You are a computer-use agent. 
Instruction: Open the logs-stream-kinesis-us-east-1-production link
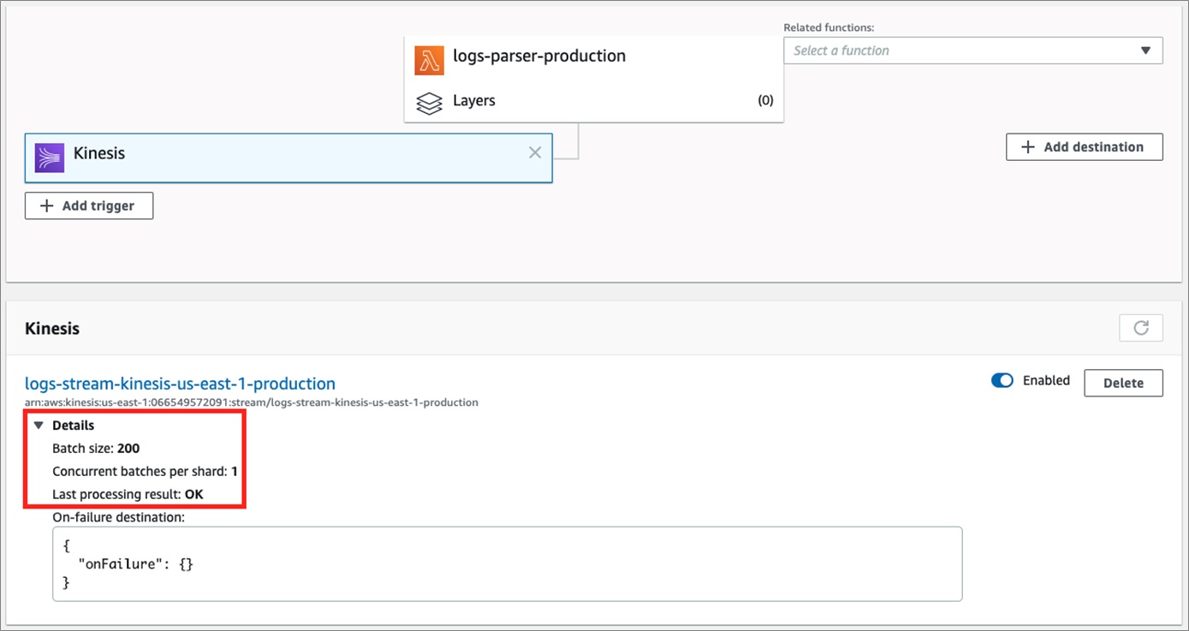coord(180,384)
